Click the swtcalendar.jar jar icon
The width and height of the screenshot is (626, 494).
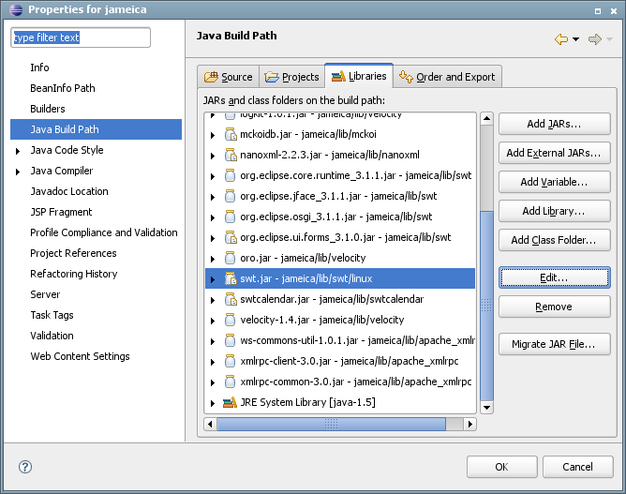click(231, 300)
